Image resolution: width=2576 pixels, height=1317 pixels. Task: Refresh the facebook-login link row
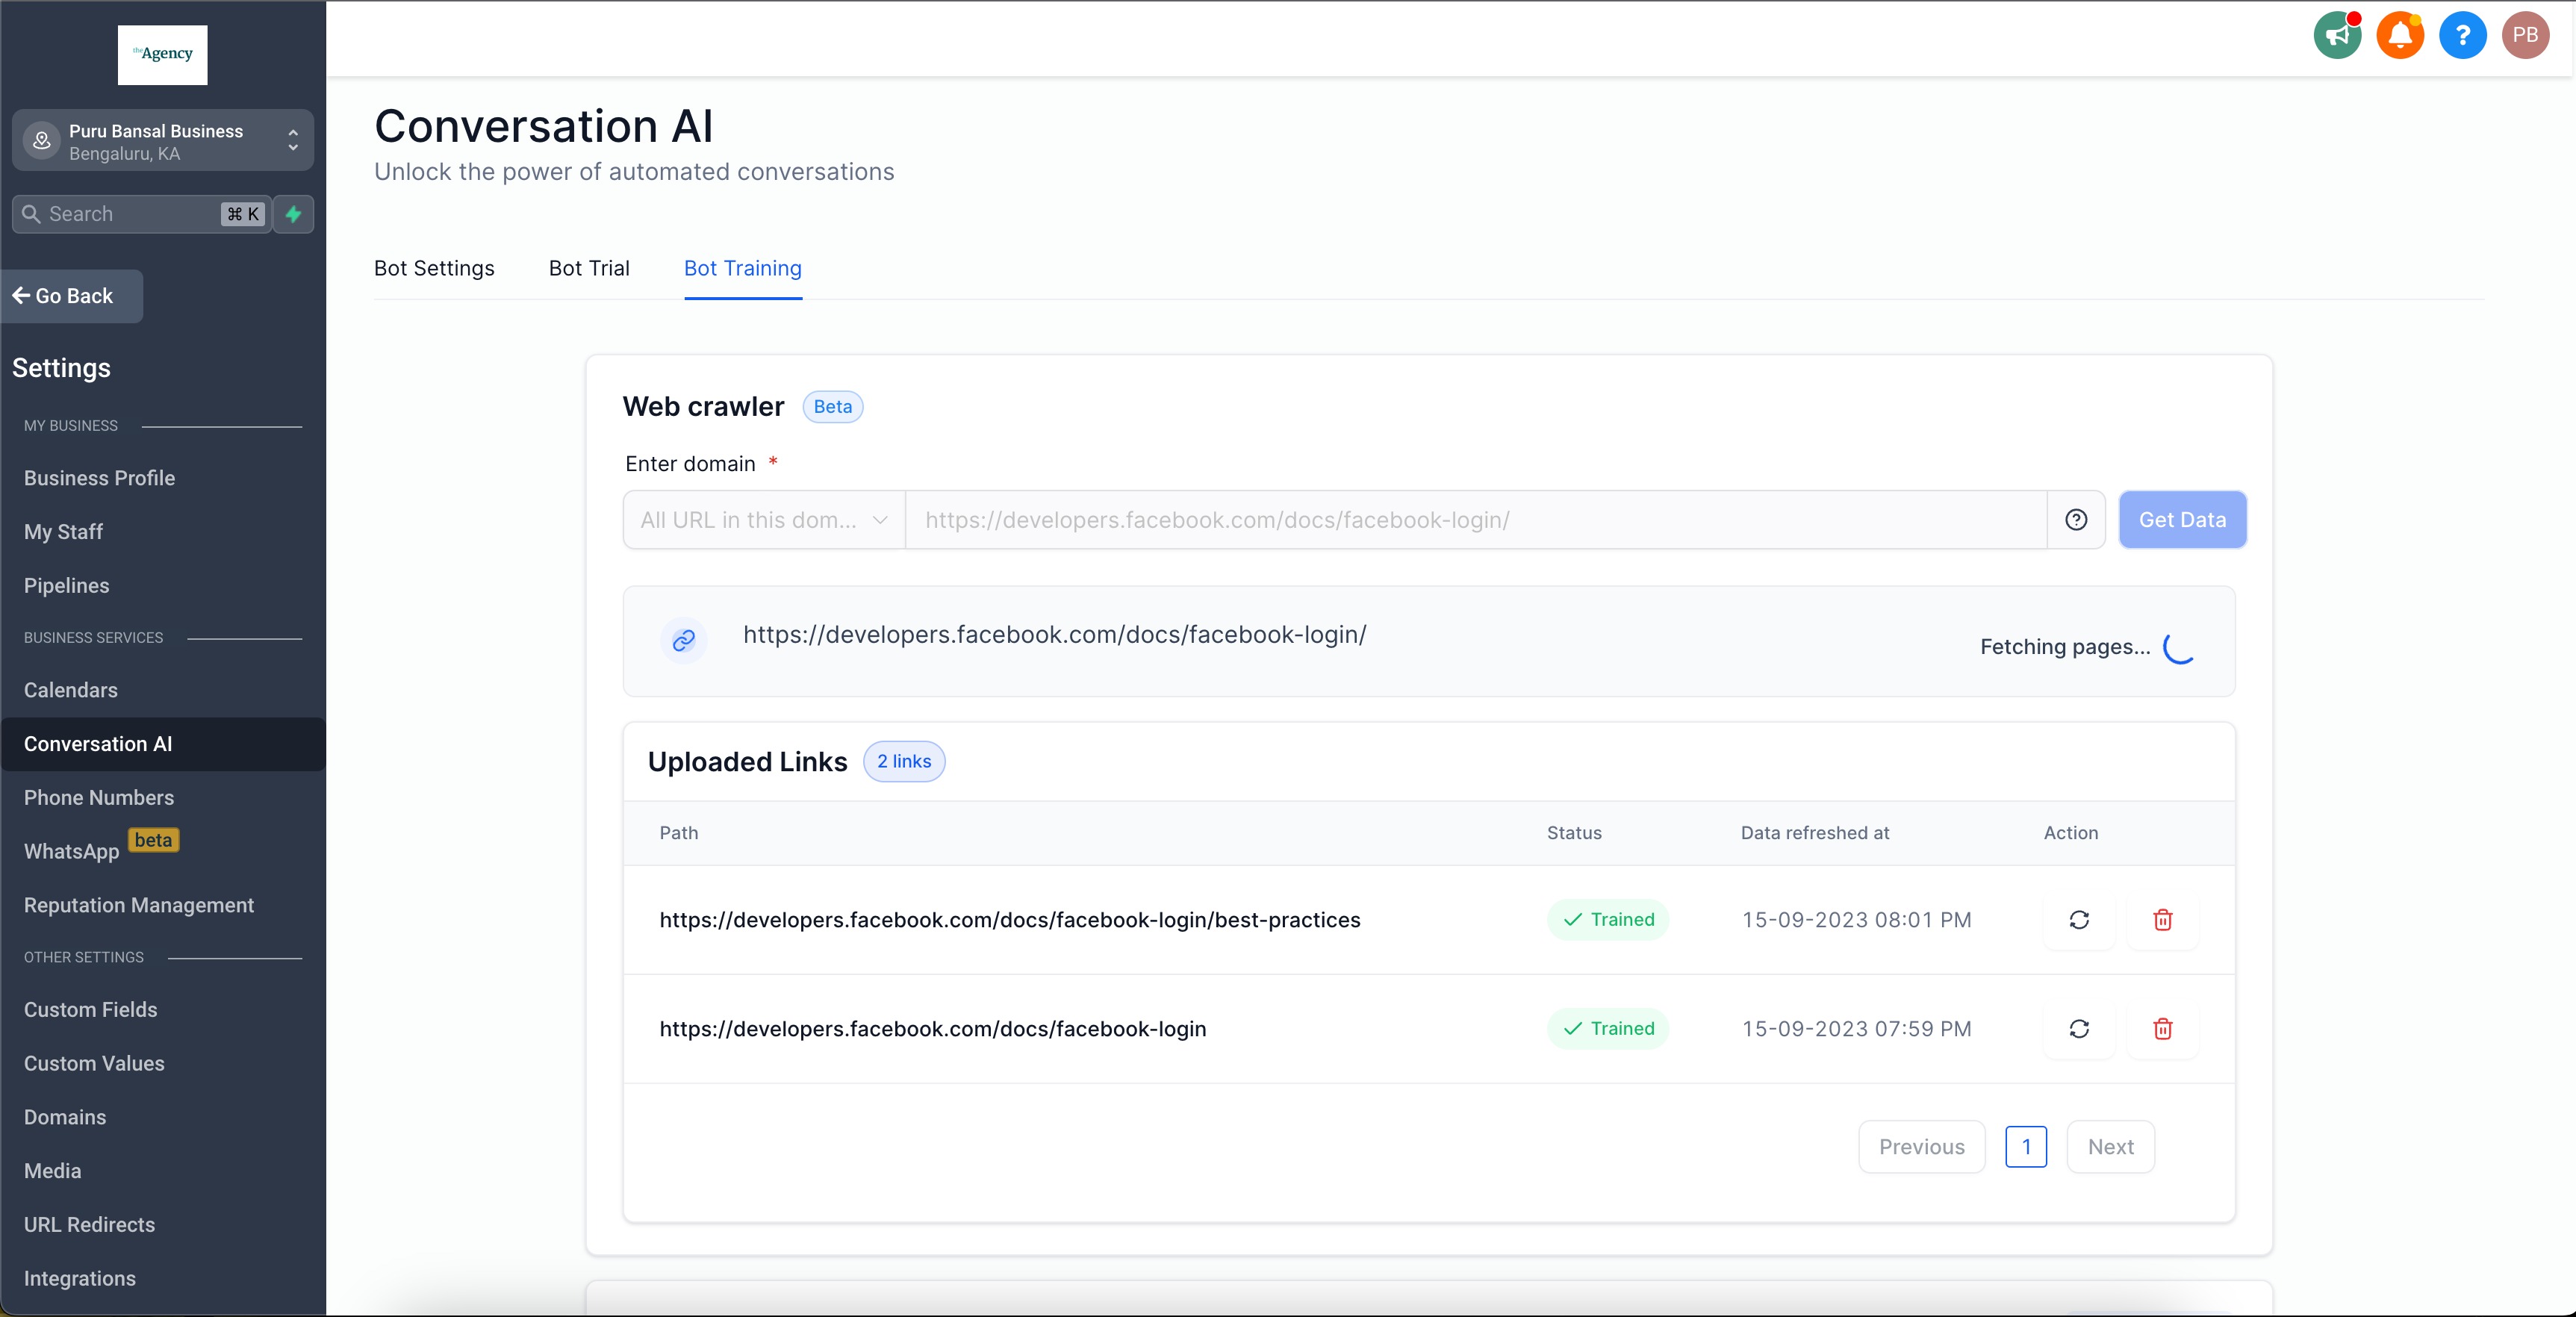pyautogui.click(x=2079, y=1029)
